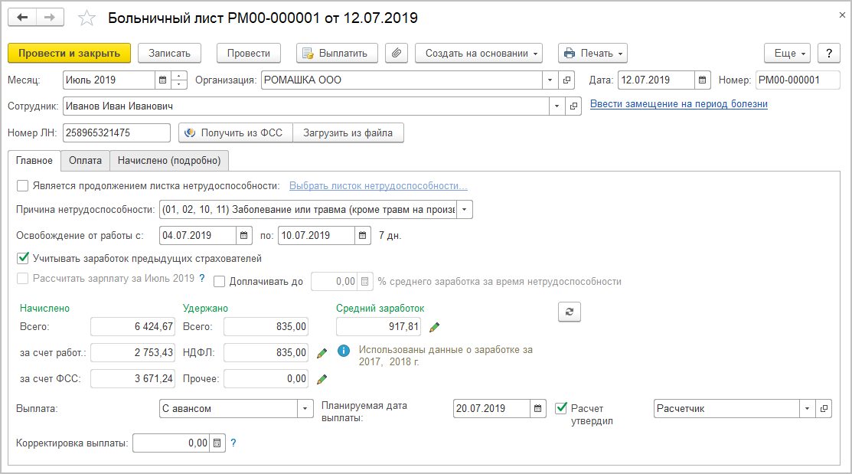Image resolution: width=852 pixels, height=474 pixels.
Task: Click the Номер ЛН input field
Action: tap(116, 132)
